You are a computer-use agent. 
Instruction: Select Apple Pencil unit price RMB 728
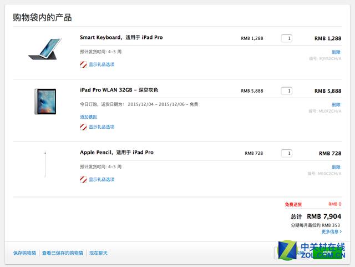(x=254, y=153)
